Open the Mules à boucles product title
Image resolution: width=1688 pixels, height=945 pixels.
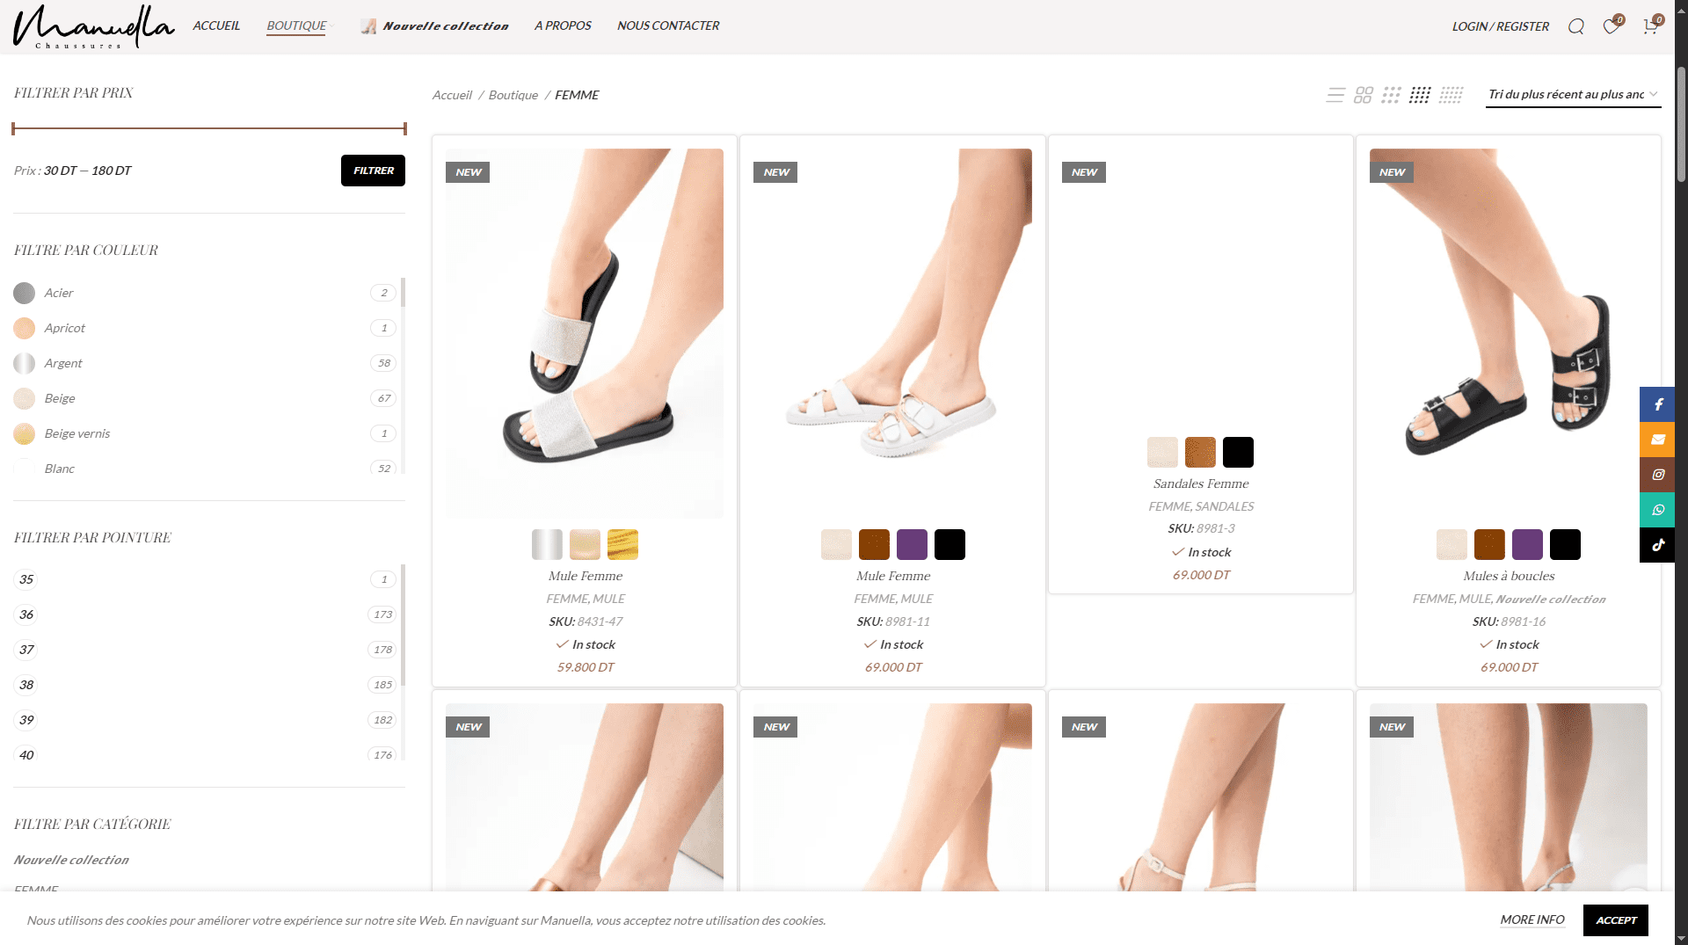point(1509,576)
